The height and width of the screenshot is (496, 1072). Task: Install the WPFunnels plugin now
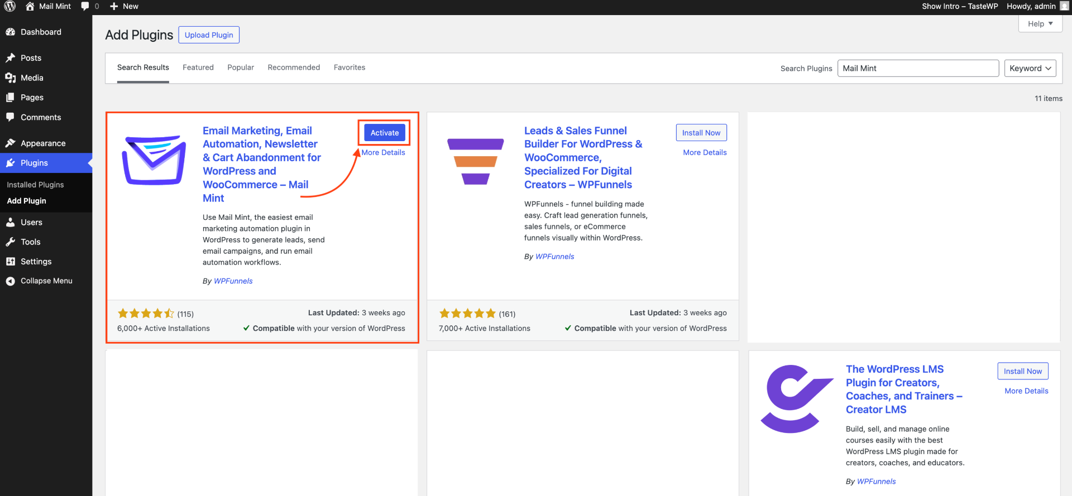pos(701,133)
